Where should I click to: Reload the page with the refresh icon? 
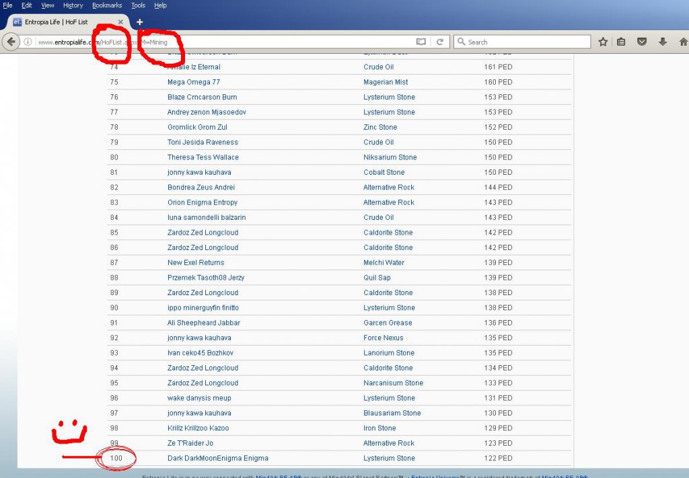pos(440,42)
